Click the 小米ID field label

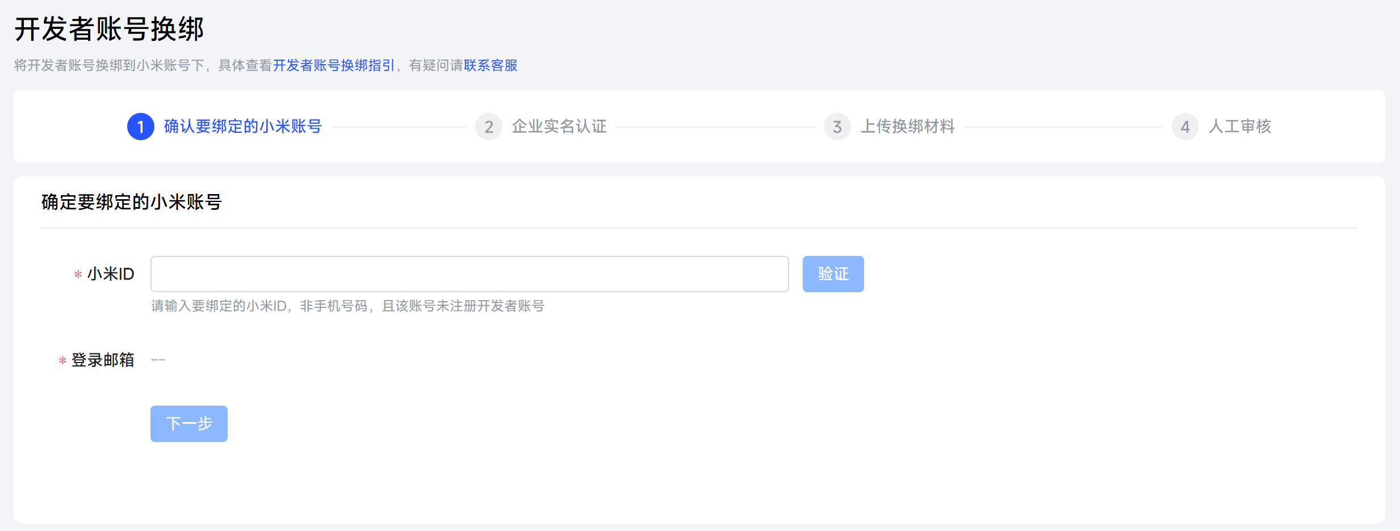click(111, 274)
